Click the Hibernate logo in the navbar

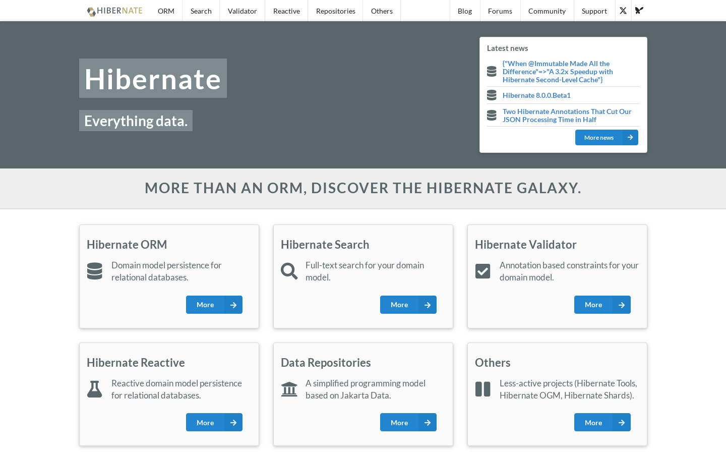(115, 11)
